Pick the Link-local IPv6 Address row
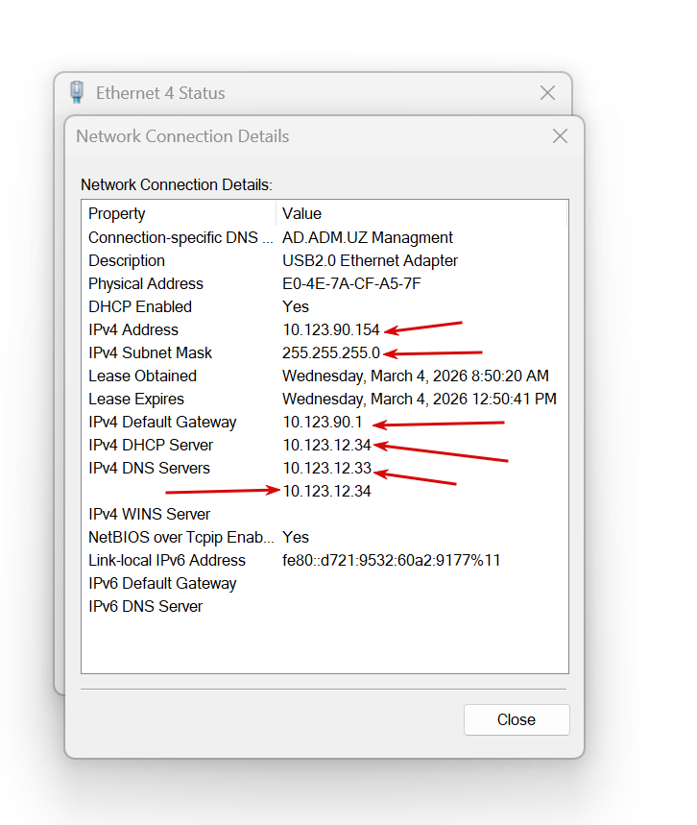This screenshot has height=825, width=697. (167, 560)
